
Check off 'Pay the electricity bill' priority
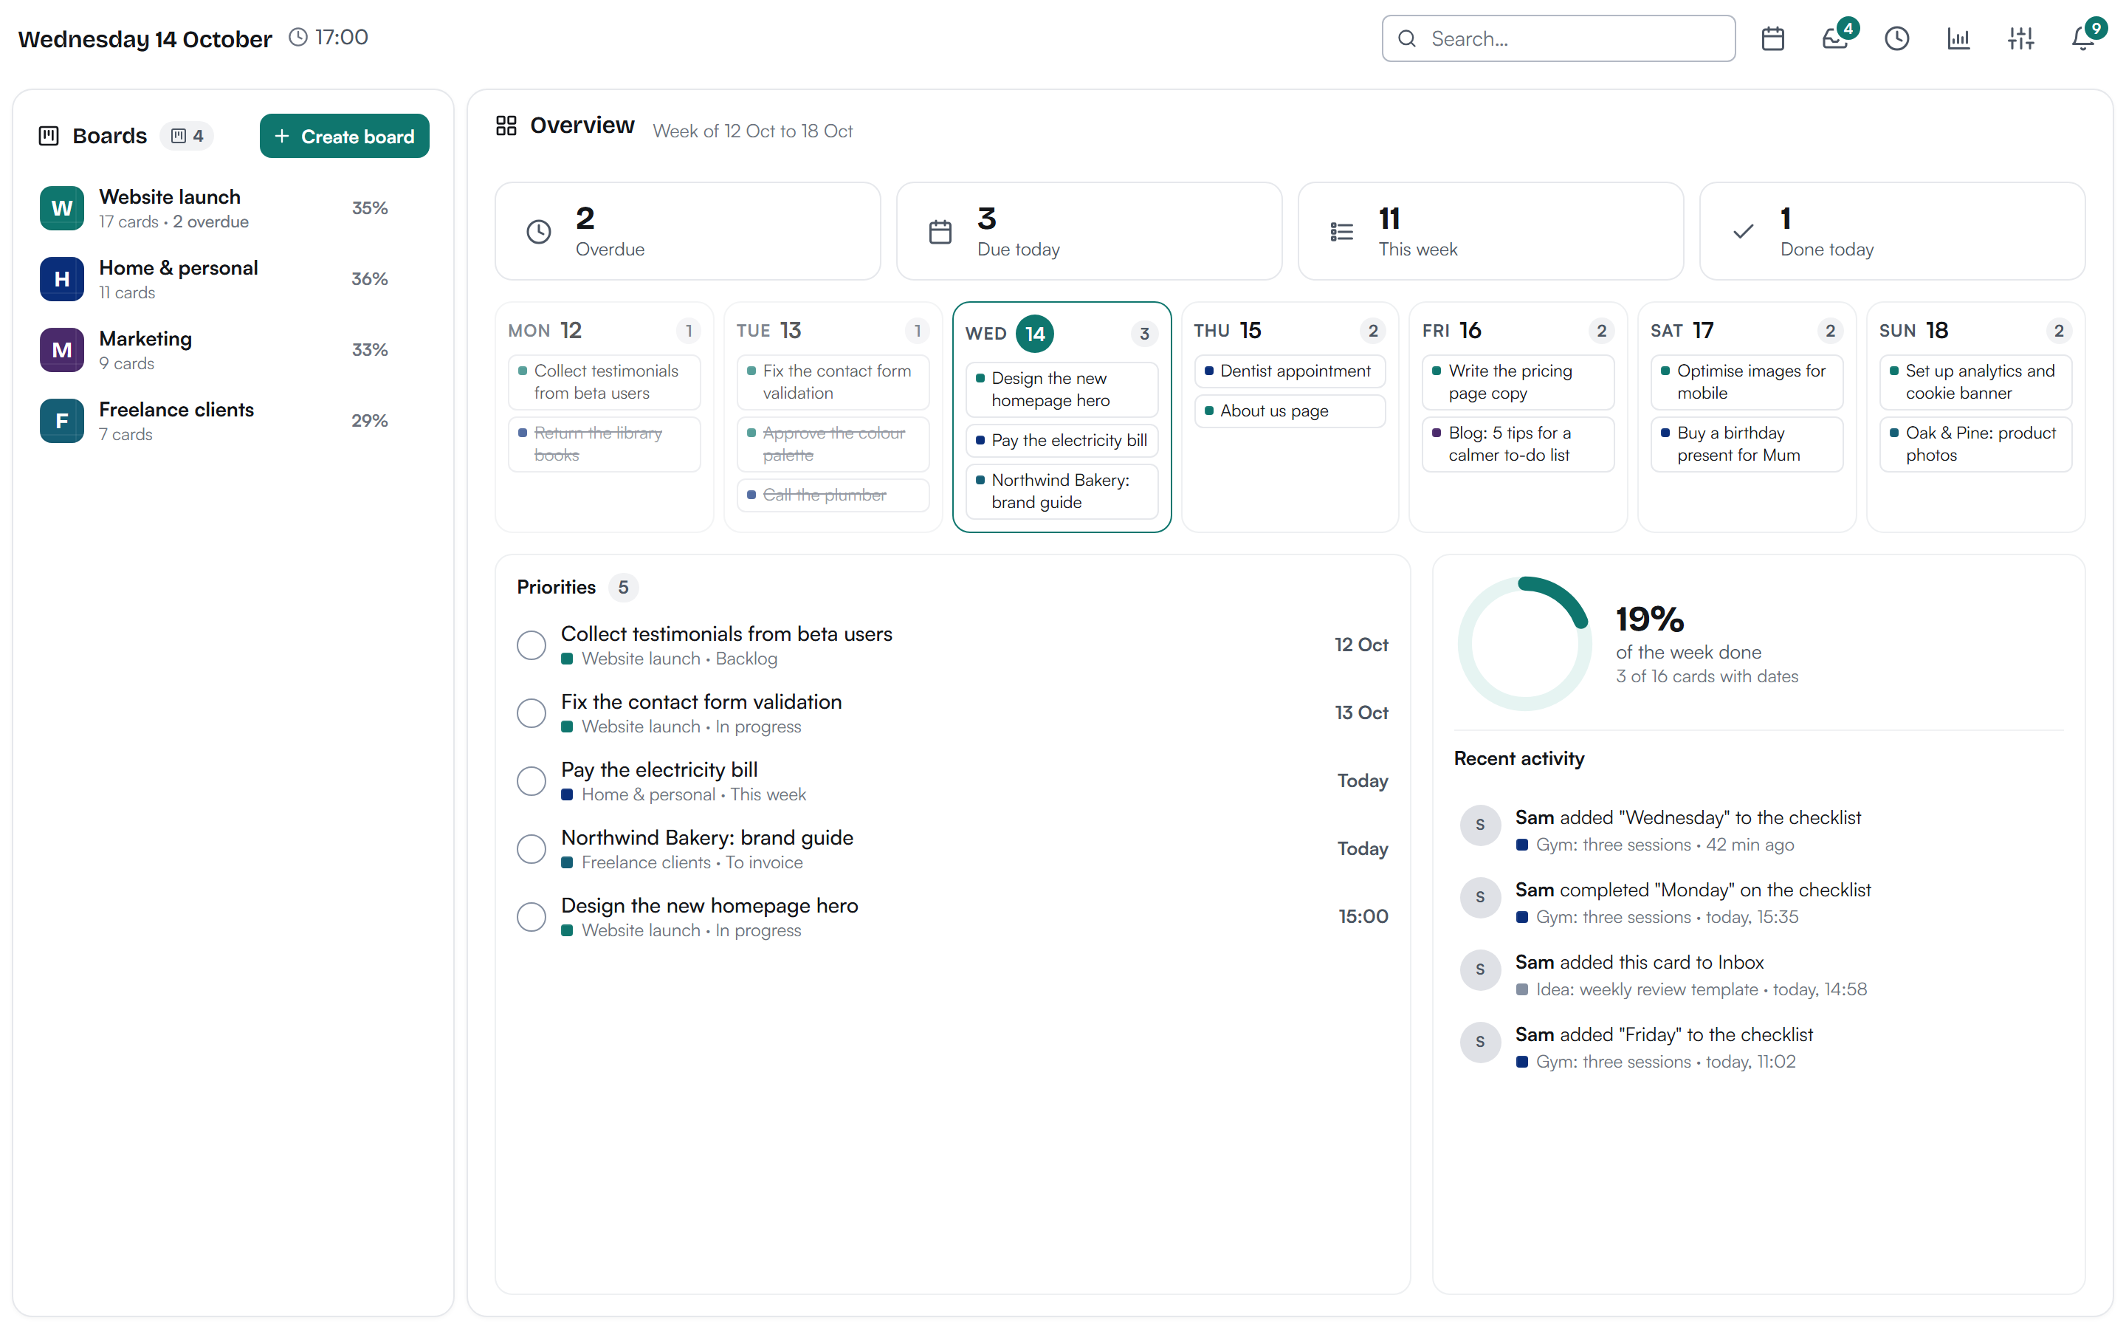coord(531,780)
